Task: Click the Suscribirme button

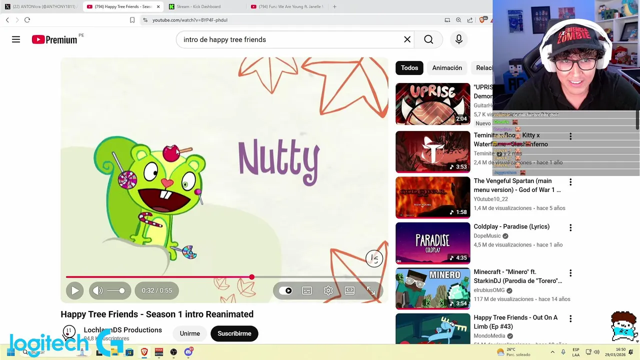Action: (x=234, y=333)
